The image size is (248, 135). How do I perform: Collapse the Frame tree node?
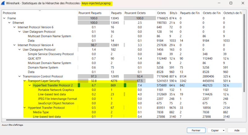tap(4, 18)
